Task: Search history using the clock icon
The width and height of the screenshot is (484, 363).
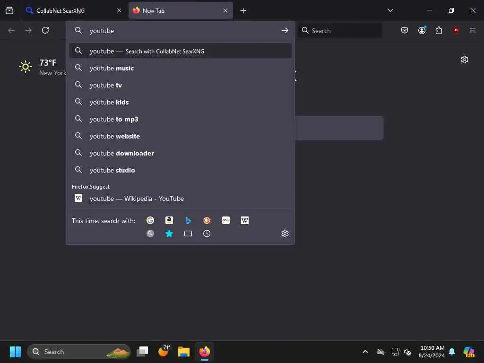Action: [207, 233]
